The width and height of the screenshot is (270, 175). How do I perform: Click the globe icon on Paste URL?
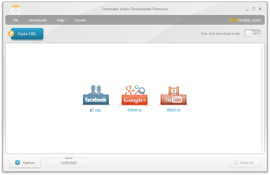pyautogui.click(x=11, y=33)
